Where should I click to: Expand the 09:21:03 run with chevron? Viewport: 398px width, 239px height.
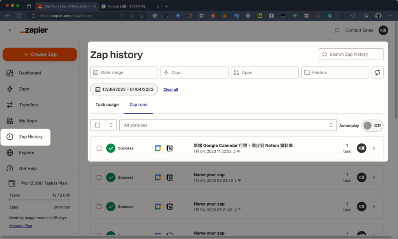[x=374, y=207]
